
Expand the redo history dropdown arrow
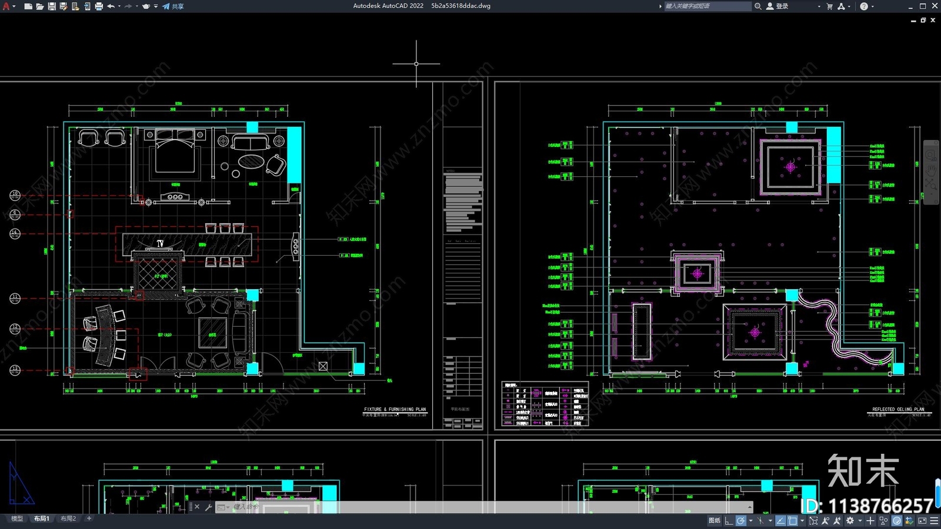(x=137, y=6)
